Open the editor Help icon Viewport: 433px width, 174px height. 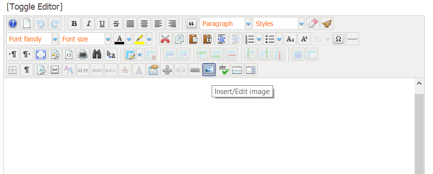[x=13, y=24]
